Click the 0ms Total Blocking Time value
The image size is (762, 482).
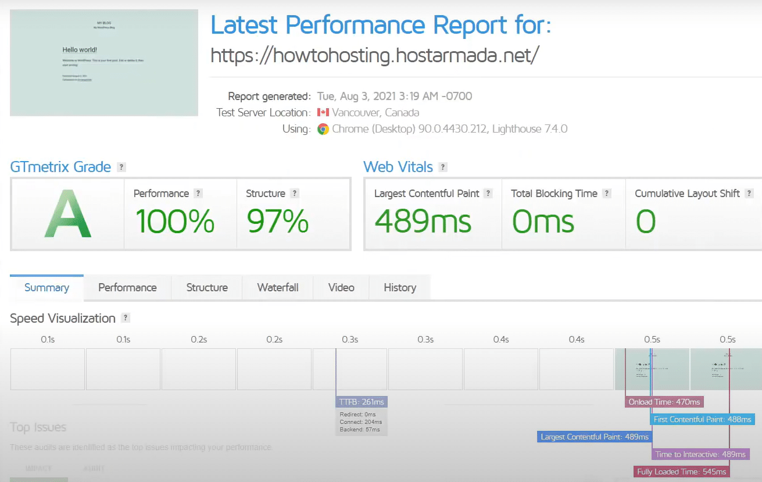click(x=543, y=222)
